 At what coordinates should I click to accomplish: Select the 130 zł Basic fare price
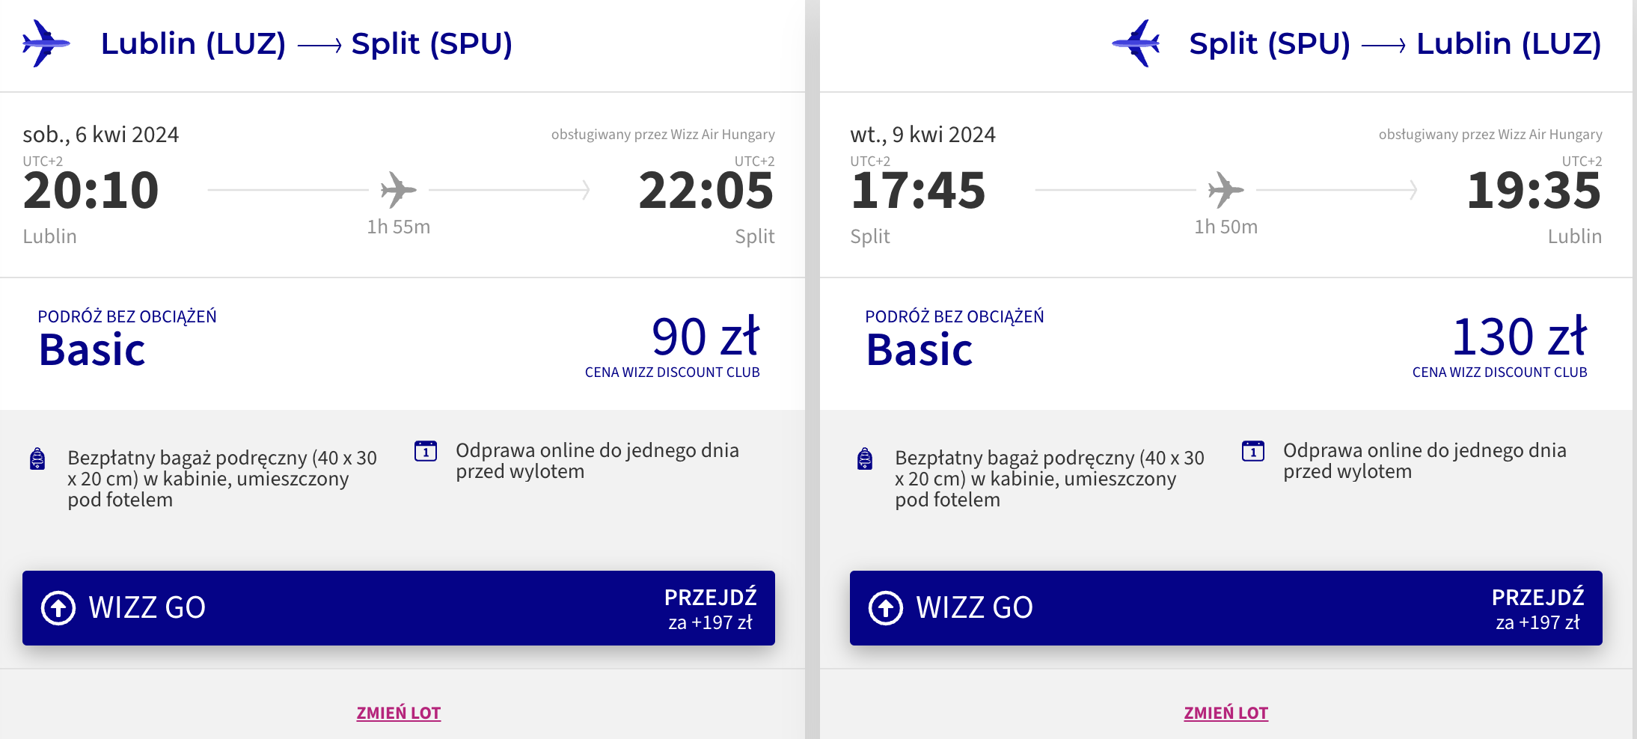[x=1520, y=337]
